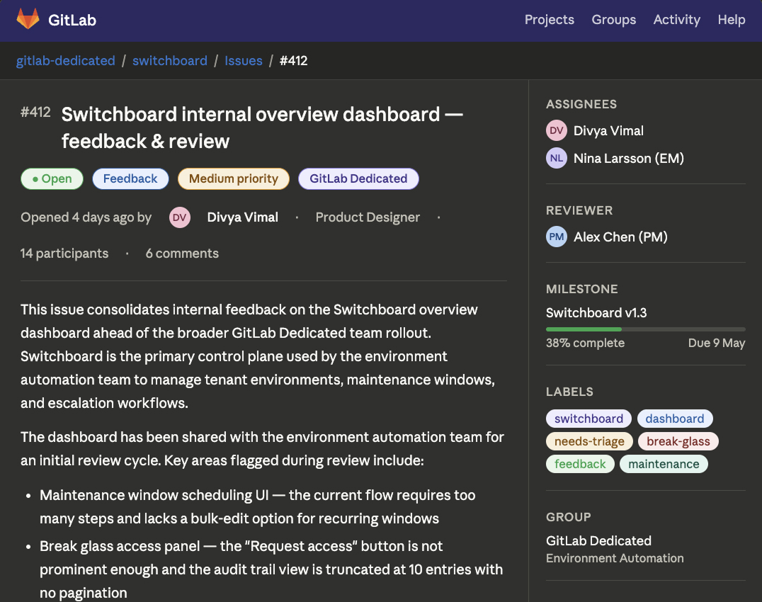Open the Switchboard v1.3 milestone
The width and height of the screenshot is (762, 602).
pyautogui.click(x=596, y=312)
